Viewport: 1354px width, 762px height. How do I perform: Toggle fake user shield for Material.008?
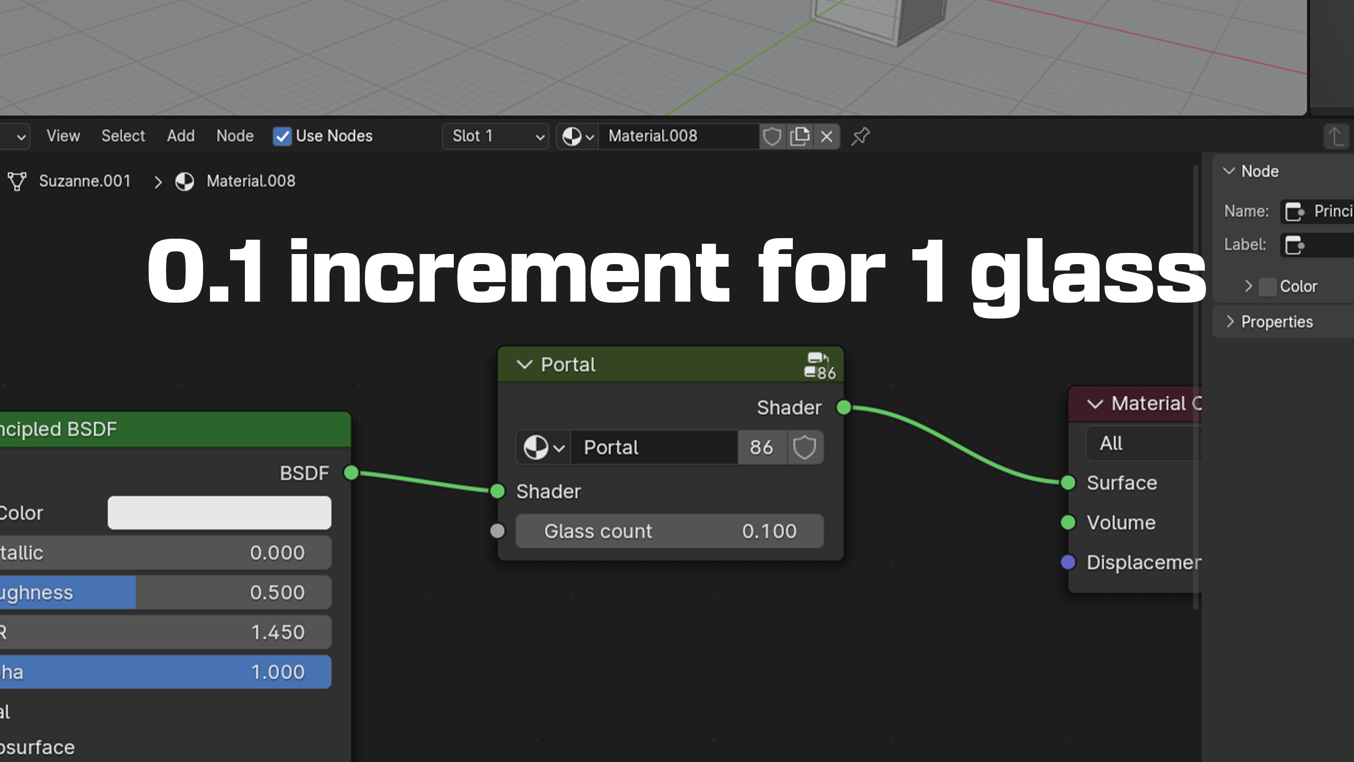(x=773, y=136)
